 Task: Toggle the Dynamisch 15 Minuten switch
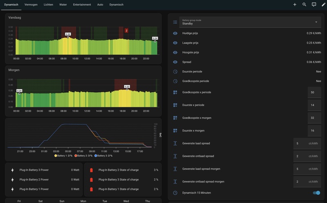316,192
